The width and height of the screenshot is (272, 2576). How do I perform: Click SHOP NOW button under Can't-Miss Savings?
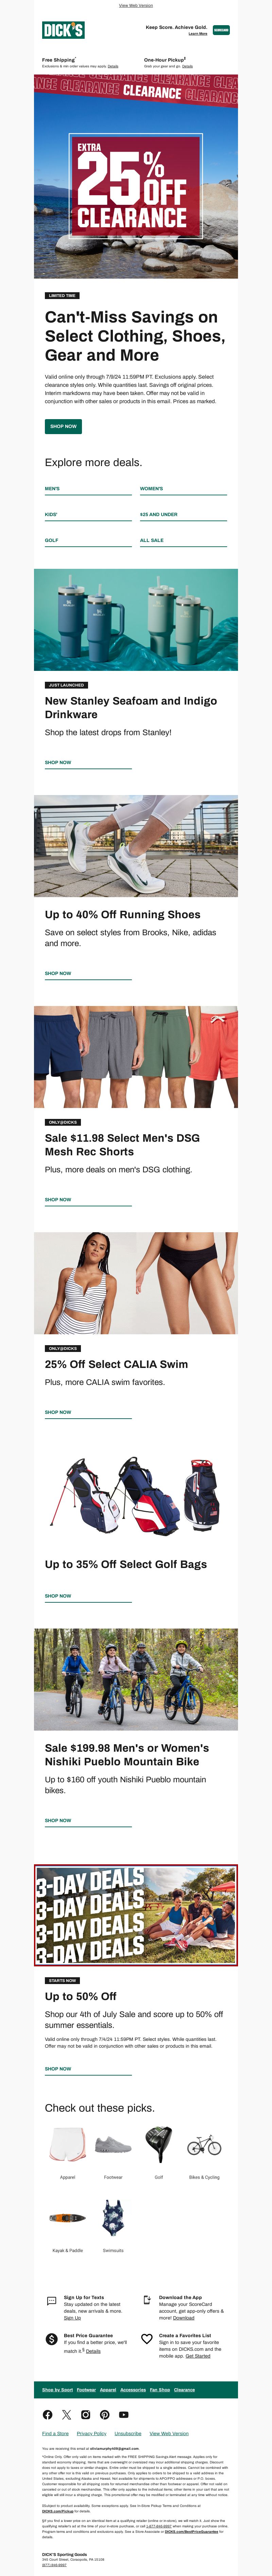pyautogui.click(x=63, y=426)
